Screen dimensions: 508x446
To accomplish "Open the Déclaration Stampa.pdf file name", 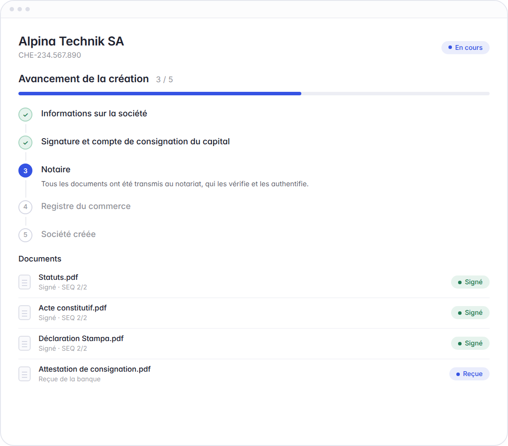I will 81,338.
